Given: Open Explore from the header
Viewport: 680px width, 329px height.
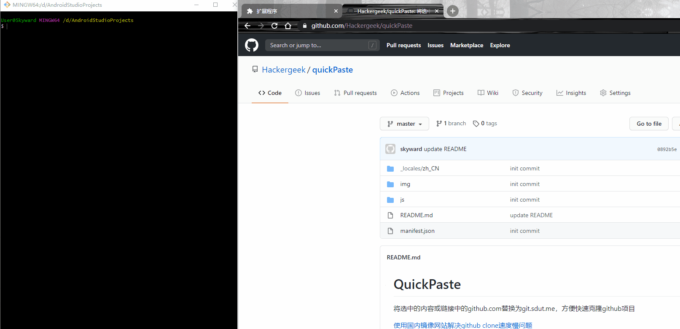Looking at the screenshot, I should tap(500, 45).
